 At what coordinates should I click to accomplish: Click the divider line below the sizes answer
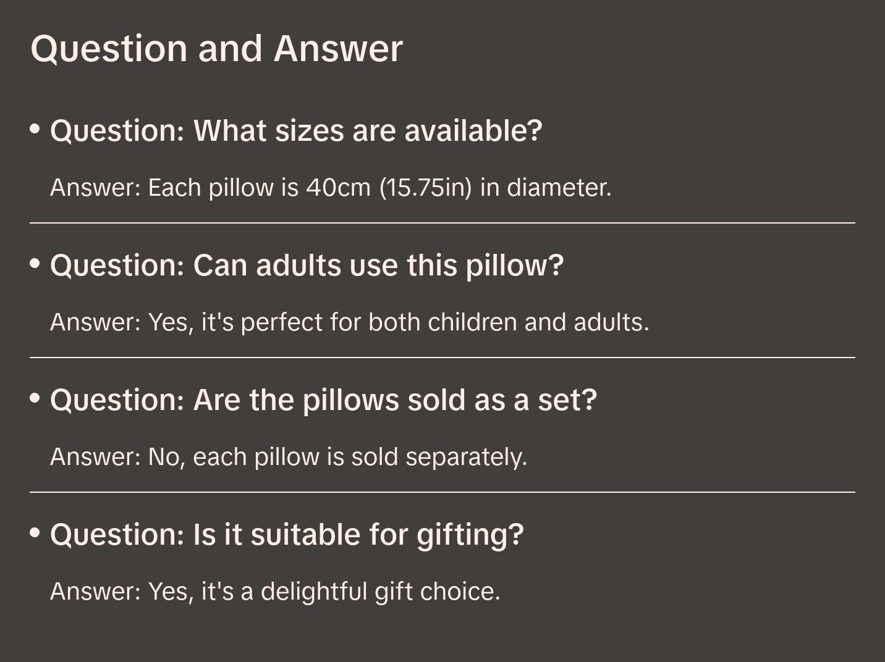tap(442, 223)
